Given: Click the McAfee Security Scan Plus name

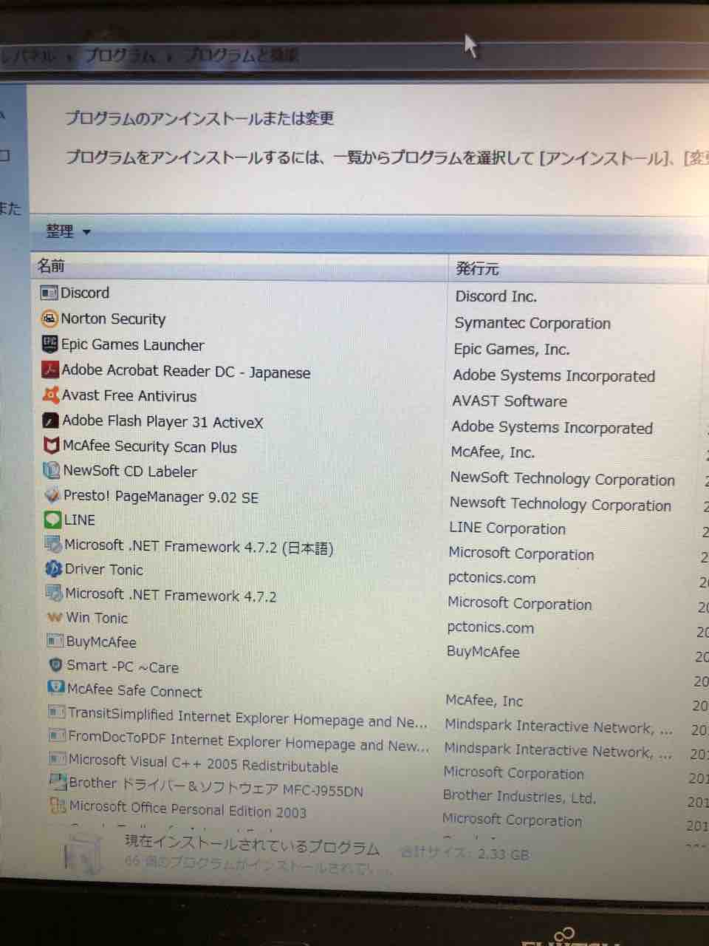Looking at the screenshot, I should [150, 447].
